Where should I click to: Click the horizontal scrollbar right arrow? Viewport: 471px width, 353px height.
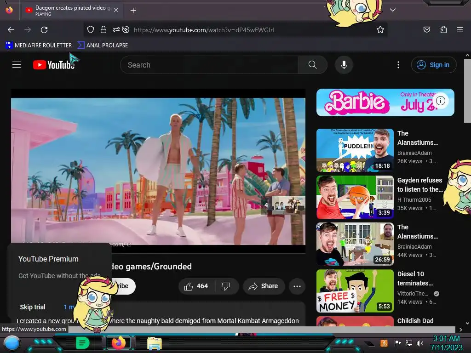pyautogui.click(x=460, y=330)
